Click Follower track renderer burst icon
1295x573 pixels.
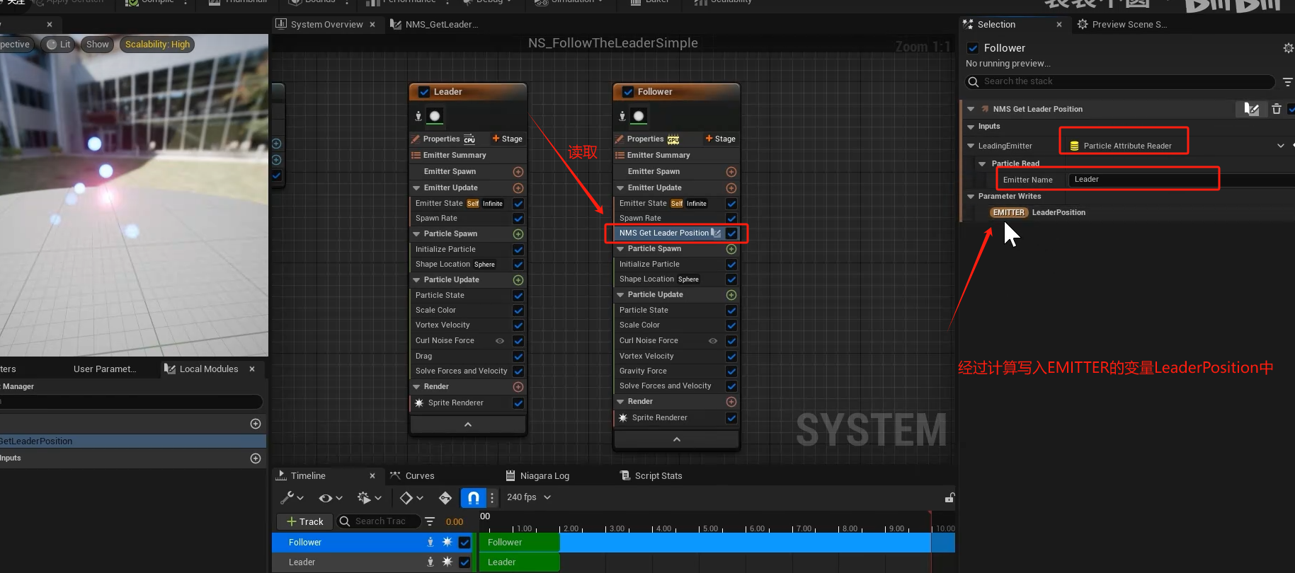(447, 542)
